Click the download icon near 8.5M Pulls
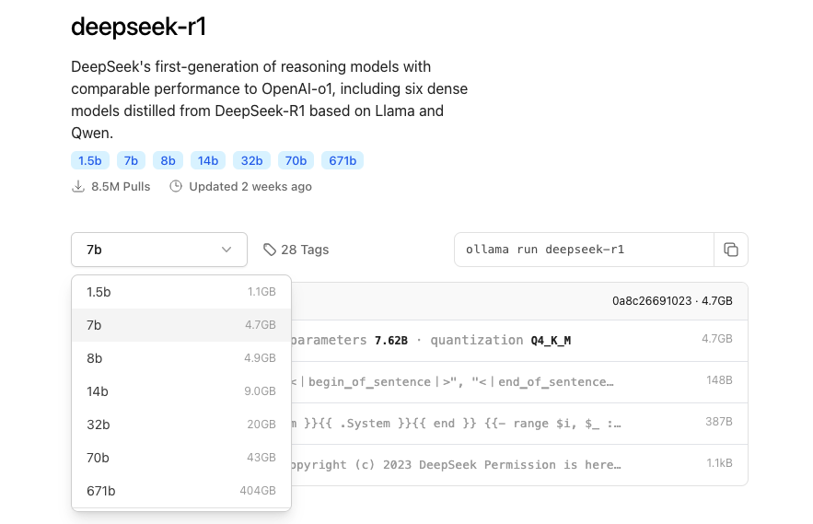This screenshot has height=524, width=813. point(78,186)
